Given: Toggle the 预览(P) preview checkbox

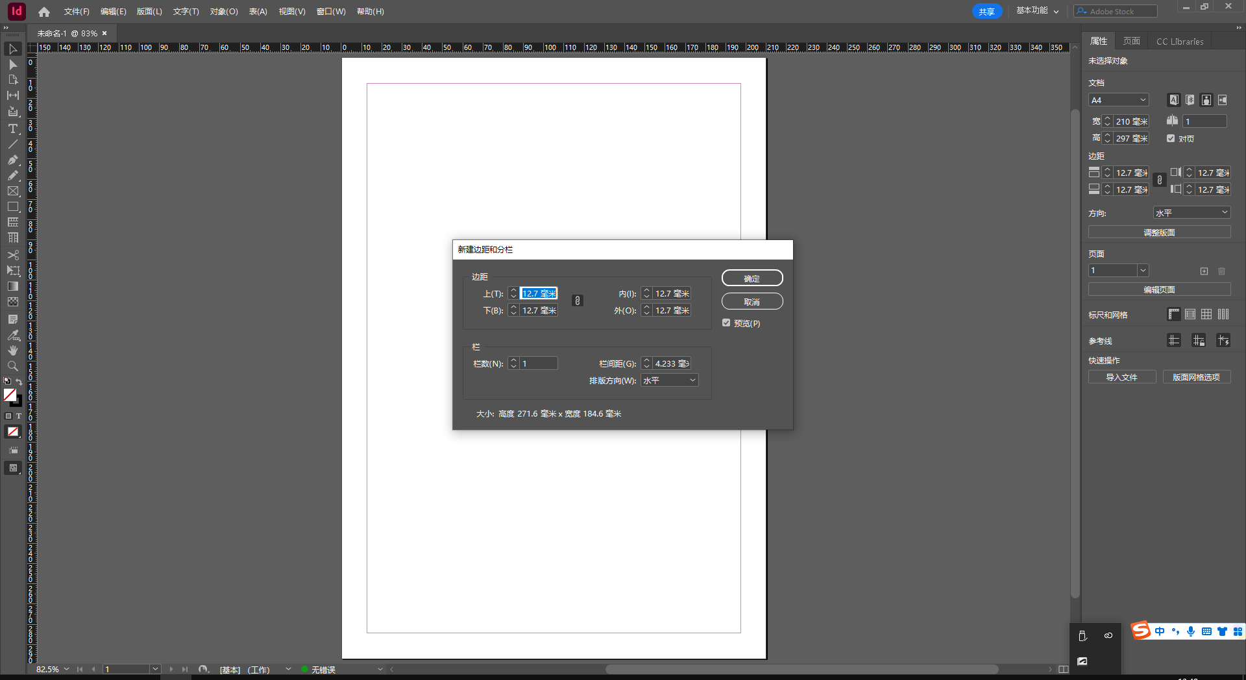Looking at the screenshot, I should tap(726, 323).
